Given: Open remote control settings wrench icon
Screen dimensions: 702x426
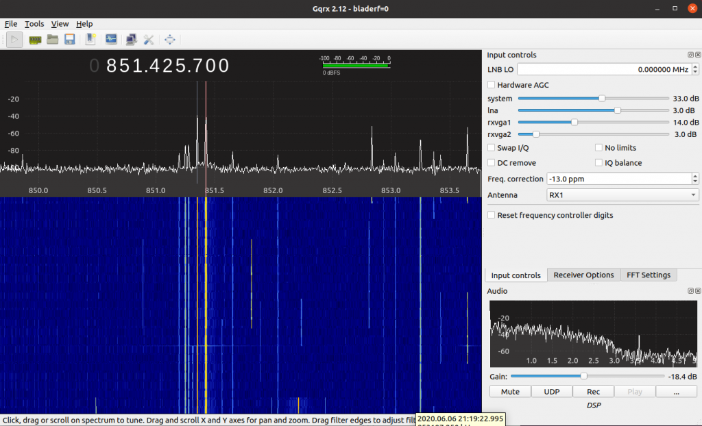Looking at the screenshot, I should coord(149,40).
